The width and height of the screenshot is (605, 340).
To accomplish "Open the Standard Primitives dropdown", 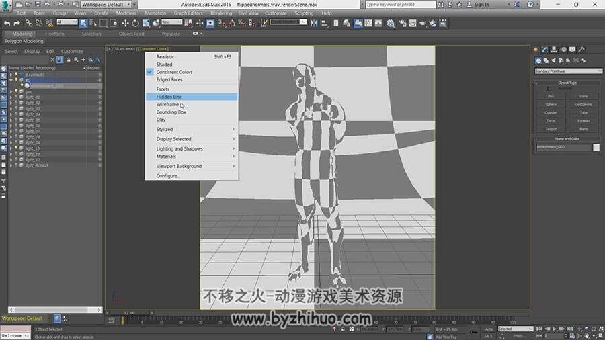I will [568, 71].
